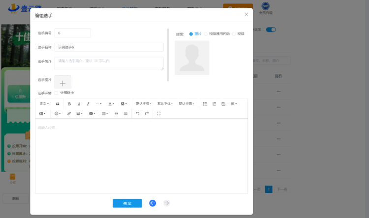Insert a horizontal divider line
The height and width of the screenshot is (218, 369).
click(x=125, y=113)
